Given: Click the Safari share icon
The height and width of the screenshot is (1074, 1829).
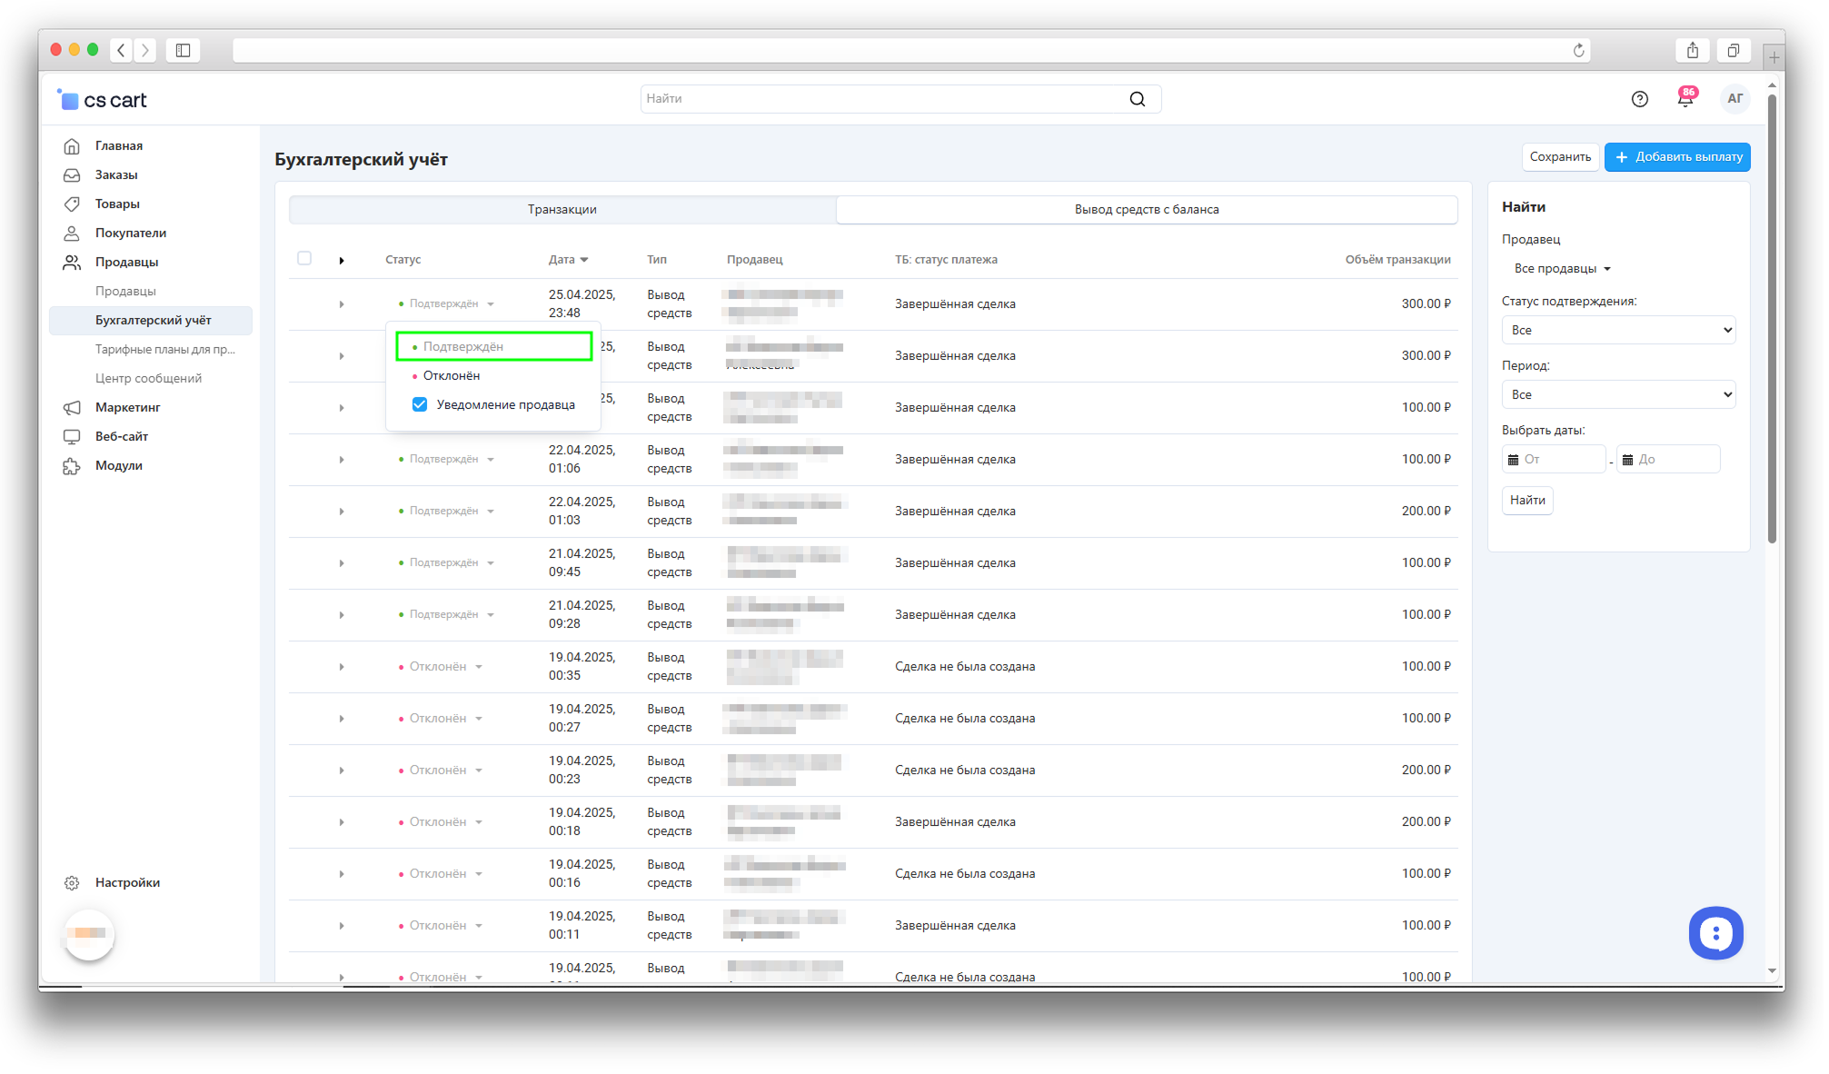Looking at the screenshot, I should [x=1692, y=50].
